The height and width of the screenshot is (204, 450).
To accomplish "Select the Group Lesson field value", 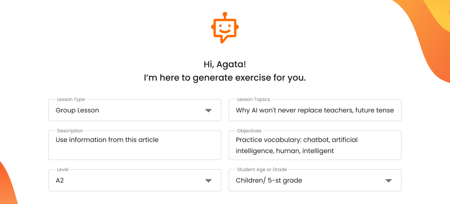I will pos(77,110).
